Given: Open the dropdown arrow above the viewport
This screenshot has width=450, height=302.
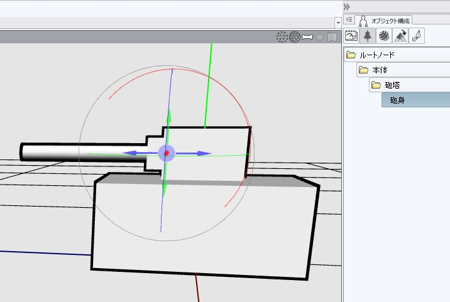Looking at the screenshot, I should click(x=338, y=22).
